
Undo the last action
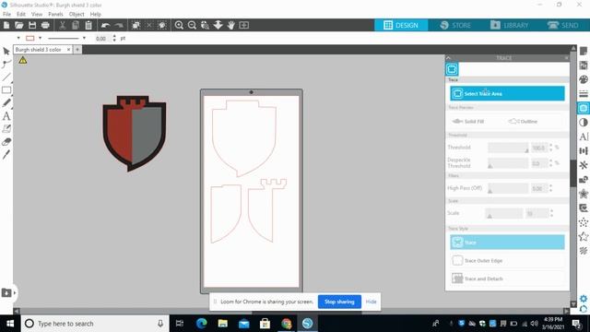click(105, 25)
